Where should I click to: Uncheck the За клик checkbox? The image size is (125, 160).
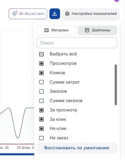41,120
